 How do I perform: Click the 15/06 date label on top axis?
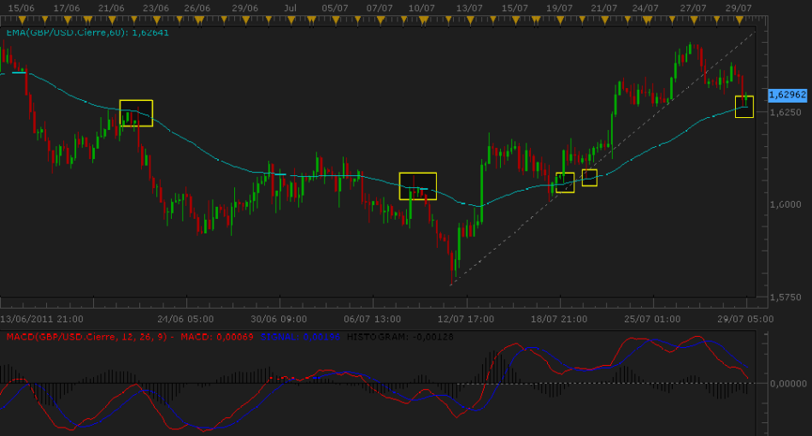tap(21, 8)
